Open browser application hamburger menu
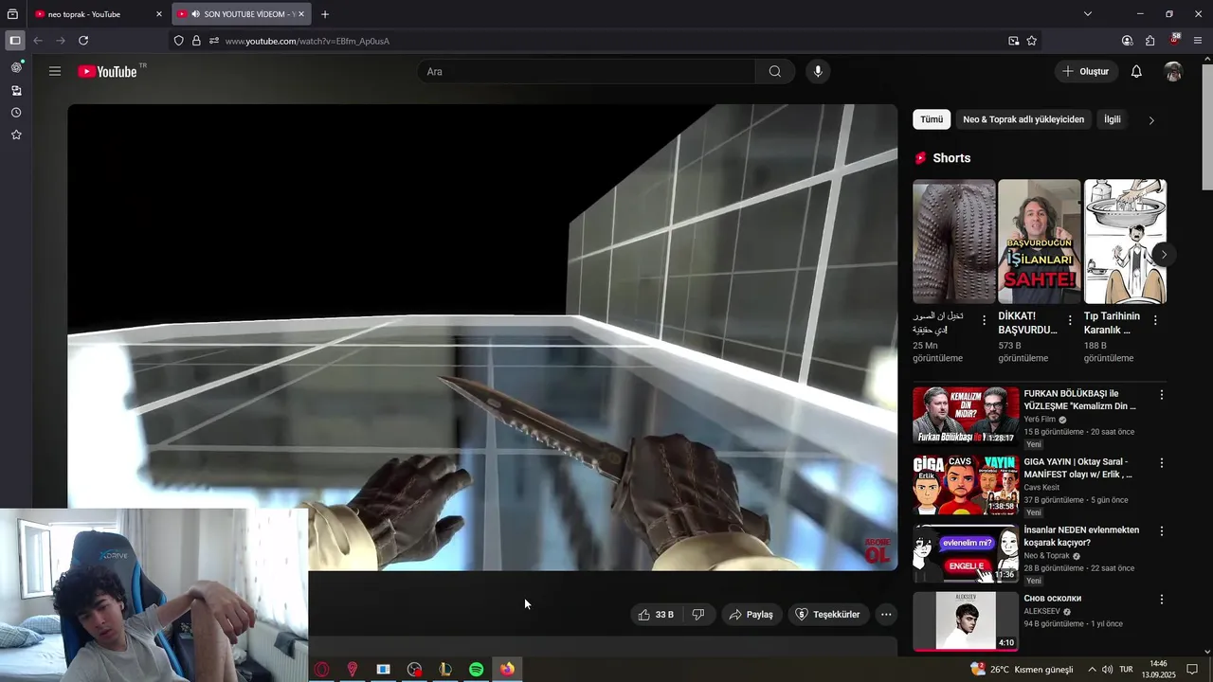This screenshot has height=682, width=1213. tap(1198, 41)
